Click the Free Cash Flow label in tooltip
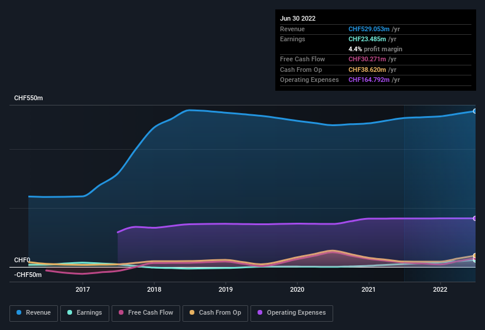Viewport: 485px width, 330px height. pos(302,59)
